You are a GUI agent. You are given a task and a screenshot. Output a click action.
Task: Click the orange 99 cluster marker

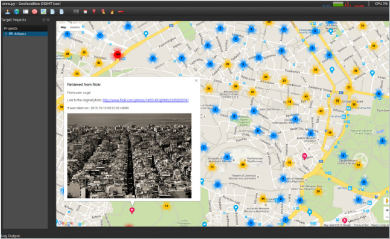235,86
